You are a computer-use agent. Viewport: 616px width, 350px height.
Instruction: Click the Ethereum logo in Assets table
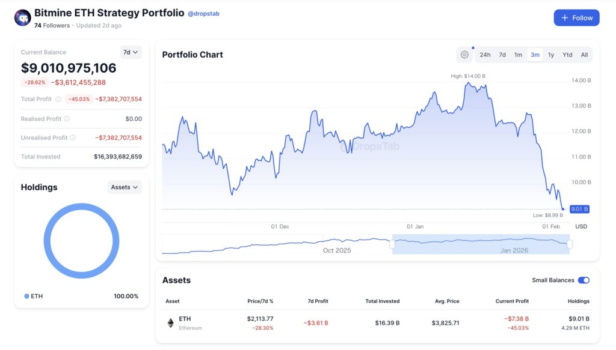coord(170,323)
